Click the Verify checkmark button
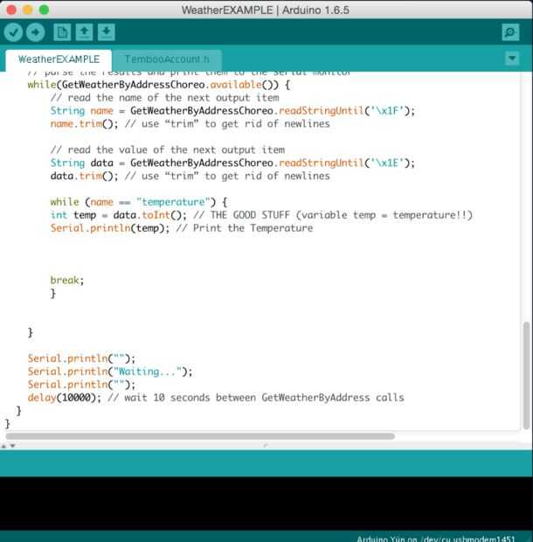533x542 pixels. pos(13,32)
